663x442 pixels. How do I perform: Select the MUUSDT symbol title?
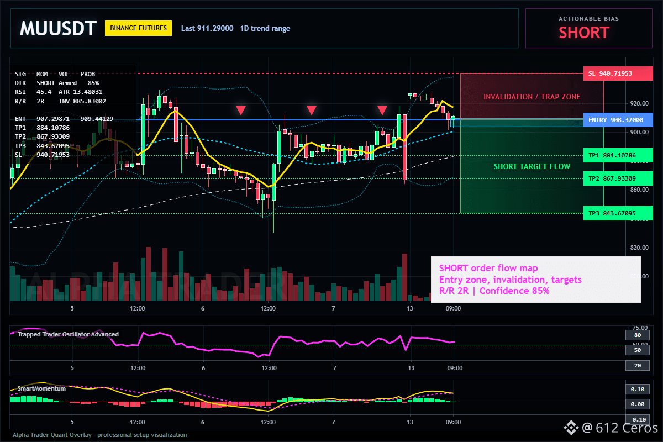pyautogui.click(x=58, y=28)
